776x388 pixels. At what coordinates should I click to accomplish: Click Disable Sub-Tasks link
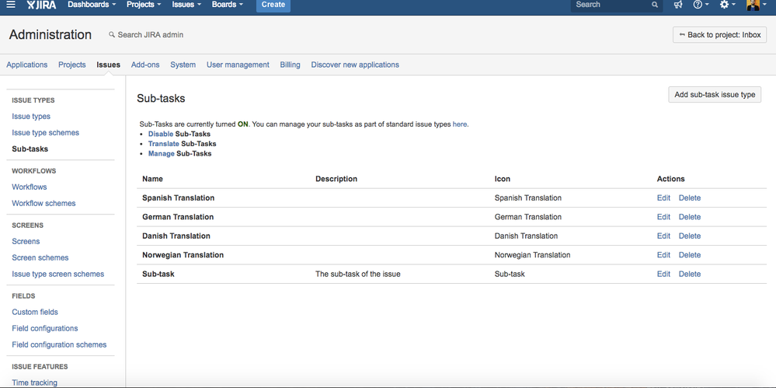tap(161, 135)
